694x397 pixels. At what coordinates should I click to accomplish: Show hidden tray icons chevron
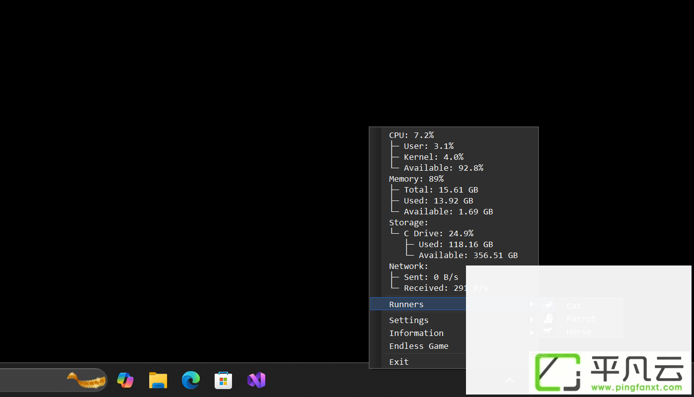[509, 380]
